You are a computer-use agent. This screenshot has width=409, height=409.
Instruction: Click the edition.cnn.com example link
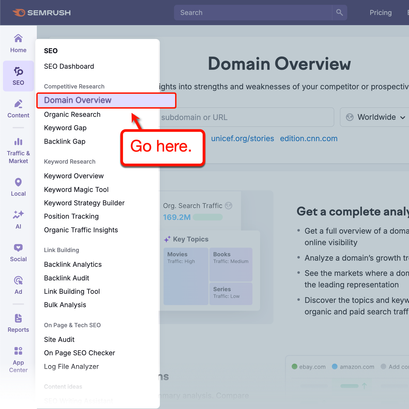tap(308, 138)
